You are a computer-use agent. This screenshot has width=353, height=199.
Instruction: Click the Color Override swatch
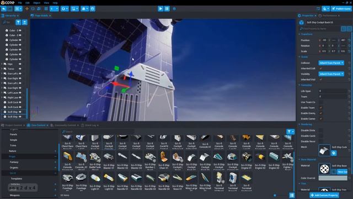coord(333,178)
